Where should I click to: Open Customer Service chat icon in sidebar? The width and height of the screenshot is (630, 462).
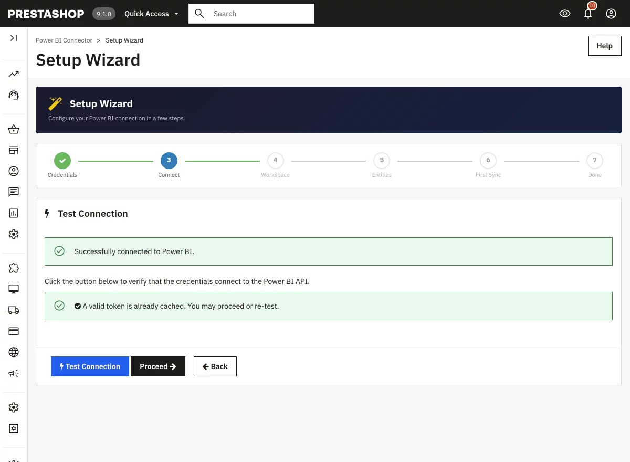(x=14, y=192)
